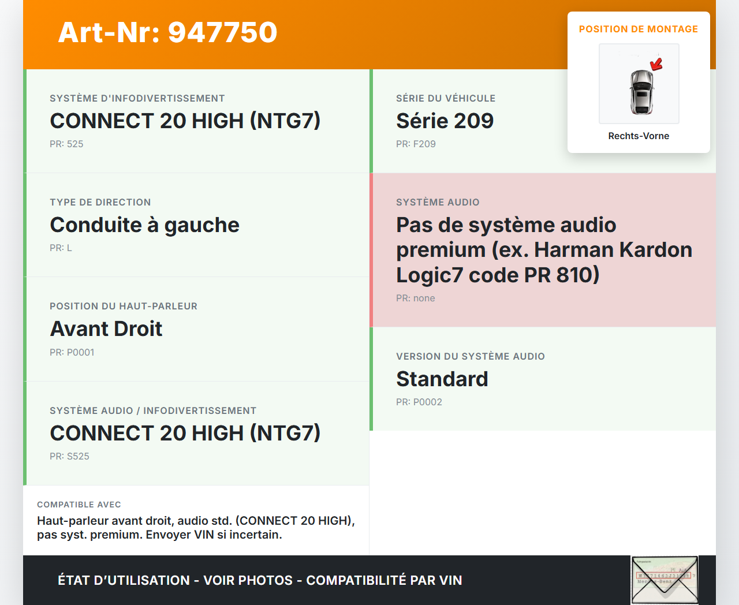The height and width of the screenshot is (605, 739).
Task: Click the Avant Droit speaker position
Action: point(106,328)
